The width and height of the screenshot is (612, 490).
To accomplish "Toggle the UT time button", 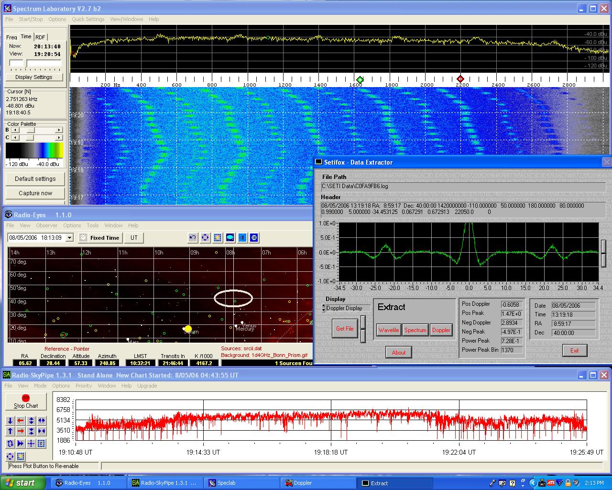I will click(x=134, y=238).
